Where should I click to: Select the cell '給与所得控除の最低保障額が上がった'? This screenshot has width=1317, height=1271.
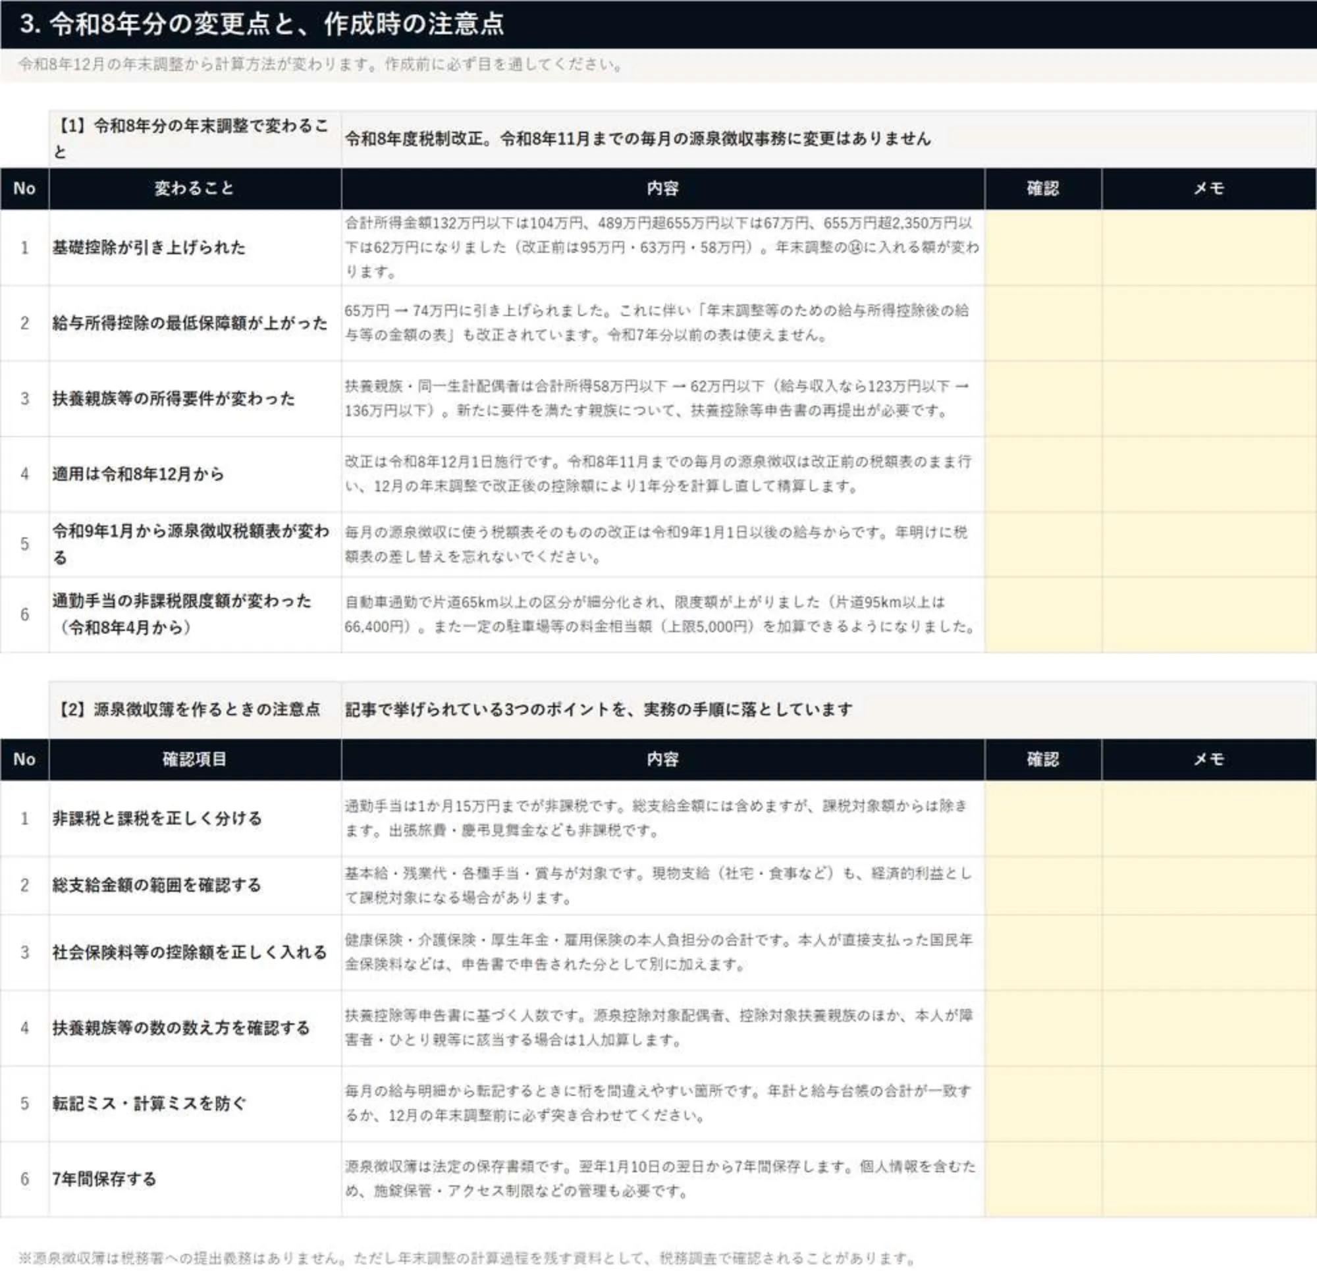pyautogui.click(x=195, y=323)
